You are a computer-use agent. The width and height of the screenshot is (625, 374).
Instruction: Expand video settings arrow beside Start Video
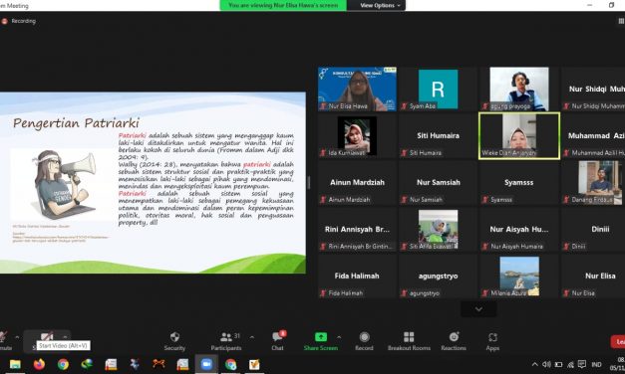tap(65, 337)
